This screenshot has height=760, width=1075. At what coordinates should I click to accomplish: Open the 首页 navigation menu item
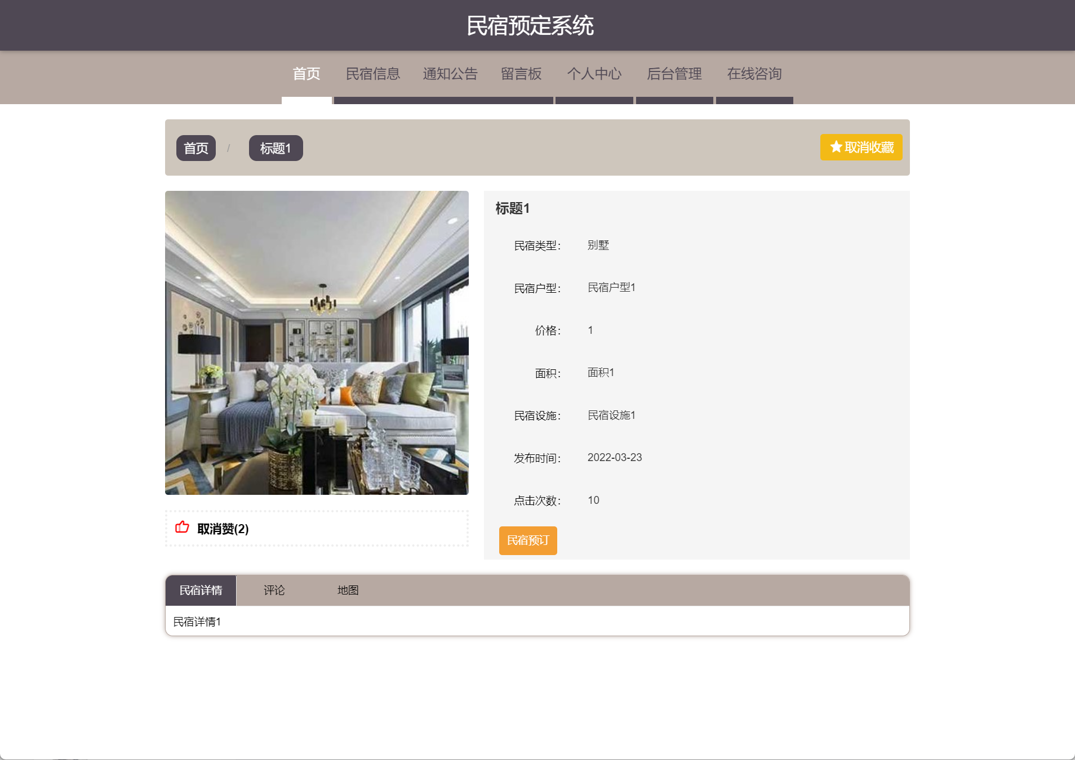306,74
